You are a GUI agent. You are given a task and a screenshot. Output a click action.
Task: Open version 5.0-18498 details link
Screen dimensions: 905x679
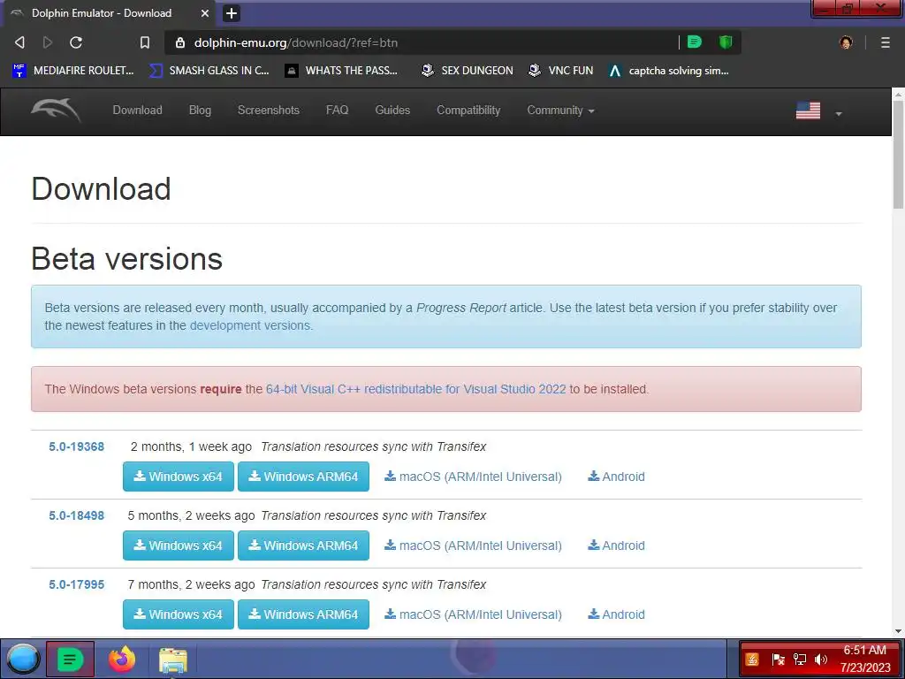[x=76, y=515]
